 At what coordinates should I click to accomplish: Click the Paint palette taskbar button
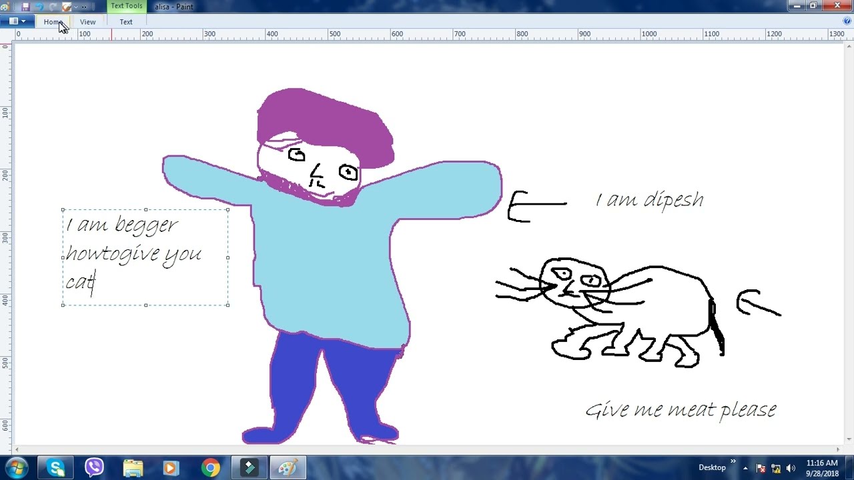tap(288, 468)
